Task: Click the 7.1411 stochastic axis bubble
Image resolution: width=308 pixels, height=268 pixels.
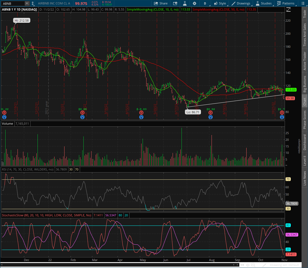Action: coord(291,254)
